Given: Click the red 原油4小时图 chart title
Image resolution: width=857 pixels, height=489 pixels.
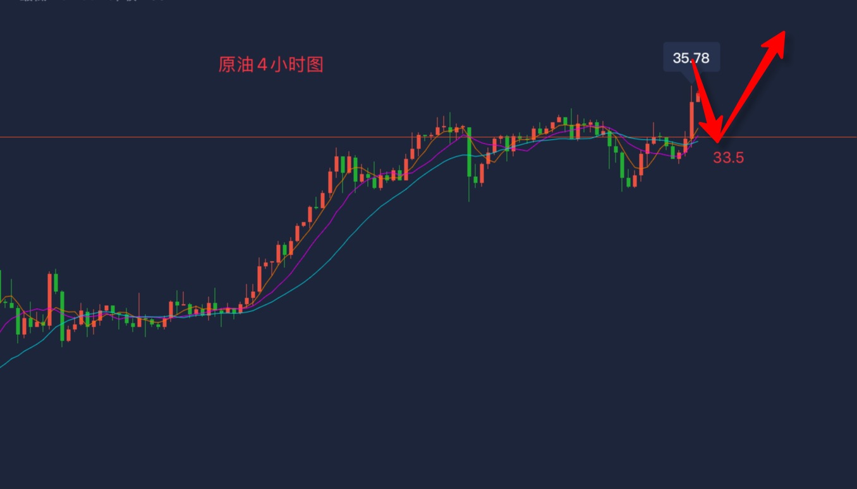Looking at the screenshot, I should (x=270, y=64).
